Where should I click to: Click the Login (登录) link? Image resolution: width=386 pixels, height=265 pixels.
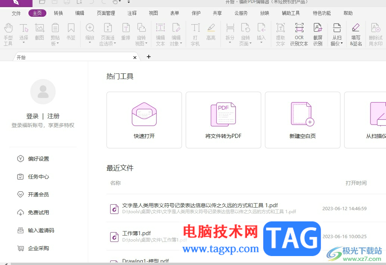[x=33, y=116]
